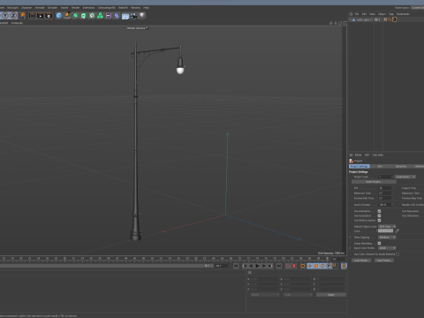Expand Input Color Profile disclosure arrow
424x318 pixels.
click(351, 248)
